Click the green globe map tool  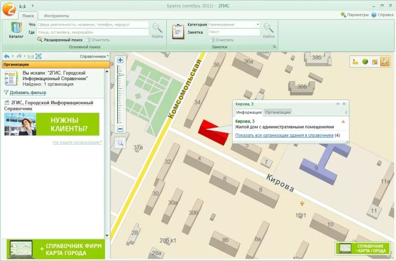[x=365, y=61]
